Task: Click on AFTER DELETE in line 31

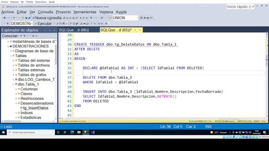Action: tap(87, 49)
